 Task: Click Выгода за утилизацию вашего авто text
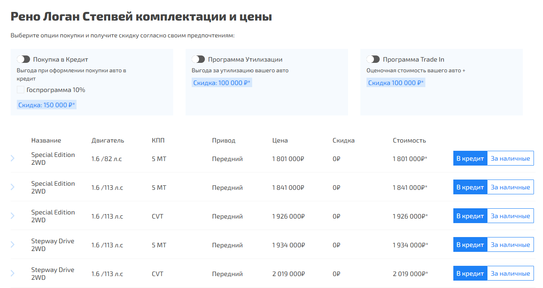[240, 70]
